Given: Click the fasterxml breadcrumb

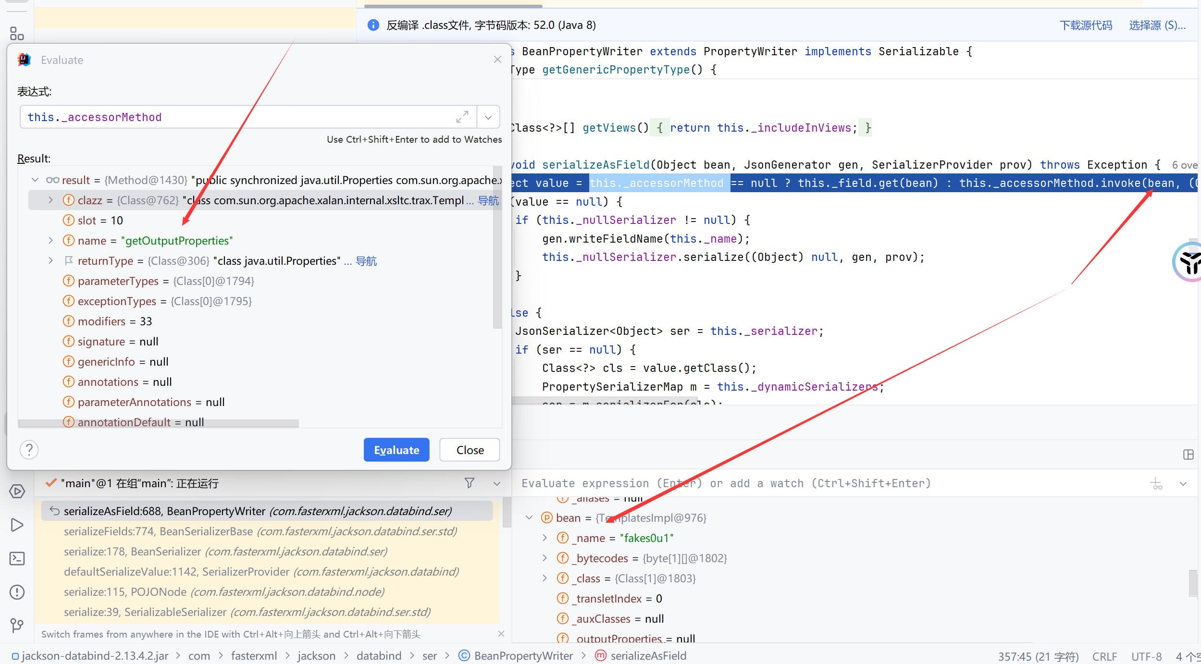Looking at the screenshot, I should [254, 656].
